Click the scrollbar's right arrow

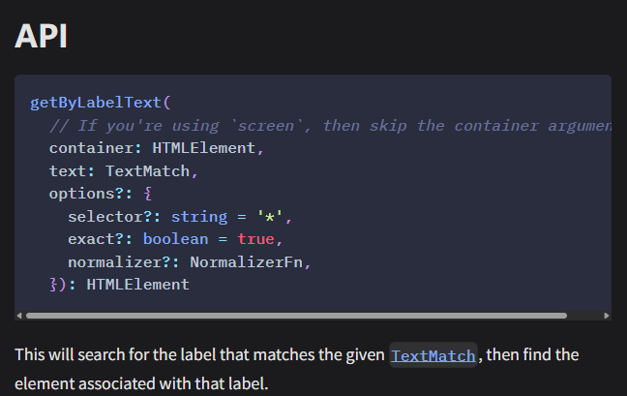point(607,315)
